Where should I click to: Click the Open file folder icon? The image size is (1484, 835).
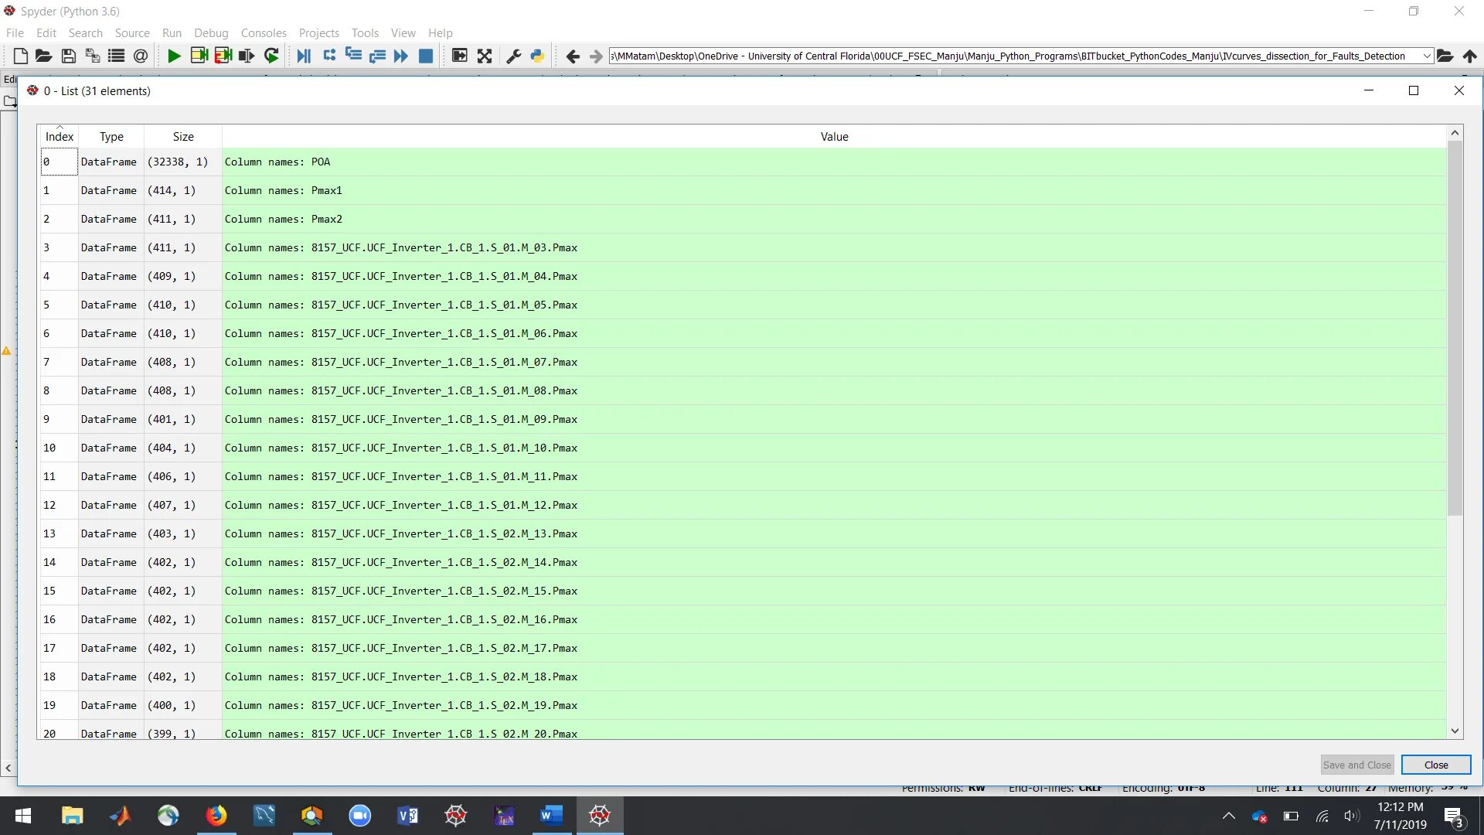pyautogui.click(x=43, y=56)
